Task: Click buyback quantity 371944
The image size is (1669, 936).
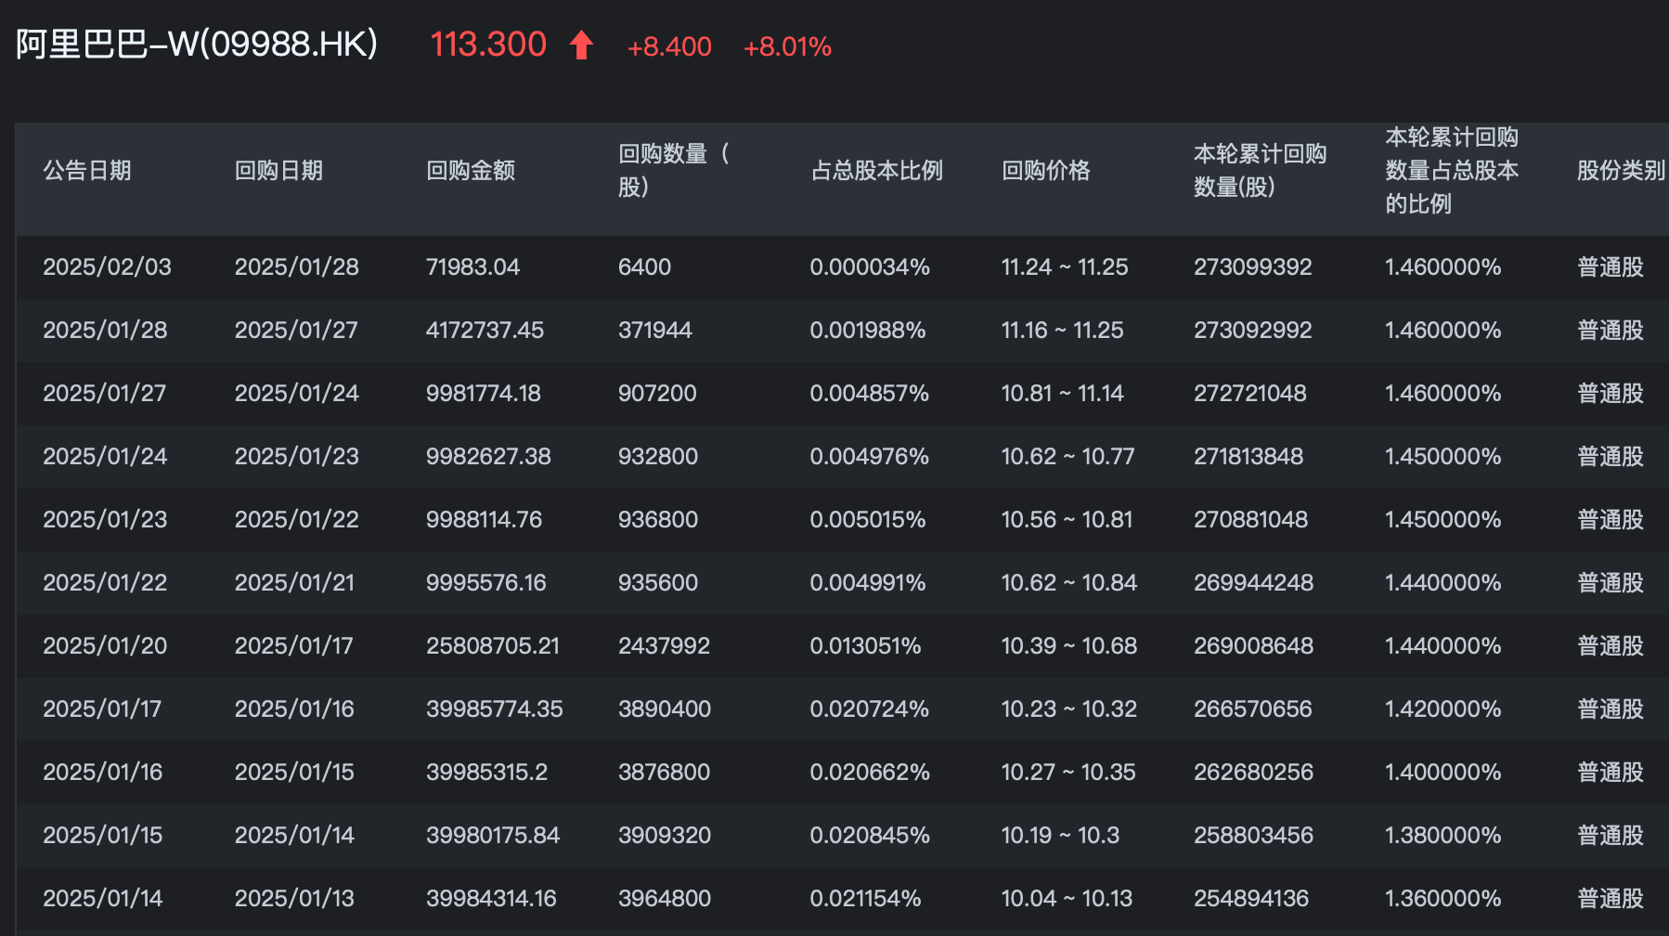Action: [x=655, y=331]
